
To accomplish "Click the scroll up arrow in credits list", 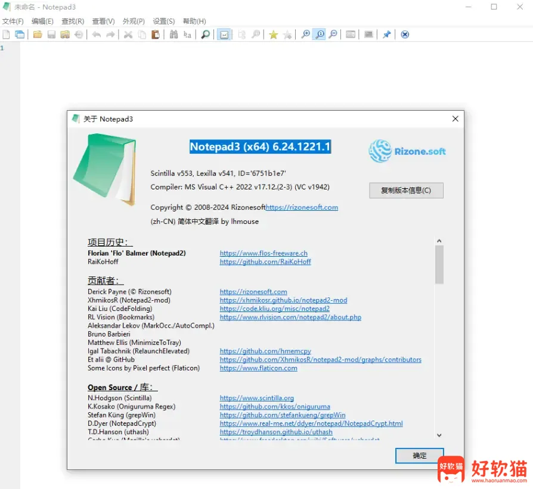I will click(x=439, y=241).
